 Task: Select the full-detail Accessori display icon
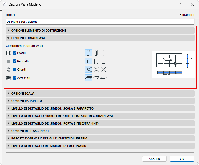[89, 78]
